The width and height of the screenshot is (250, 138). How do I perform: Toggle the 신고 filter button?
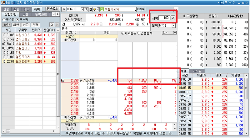pyautogui.click(x=26, y=25)
